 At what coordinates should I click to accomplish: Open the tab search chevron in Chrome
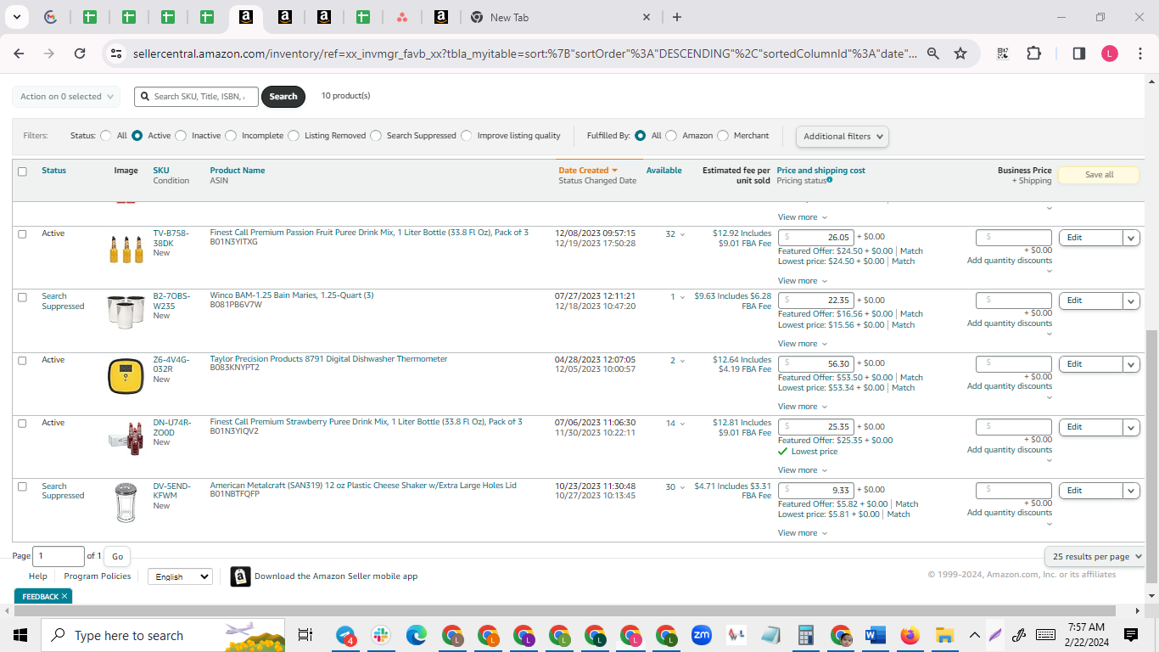click(16, 17)
